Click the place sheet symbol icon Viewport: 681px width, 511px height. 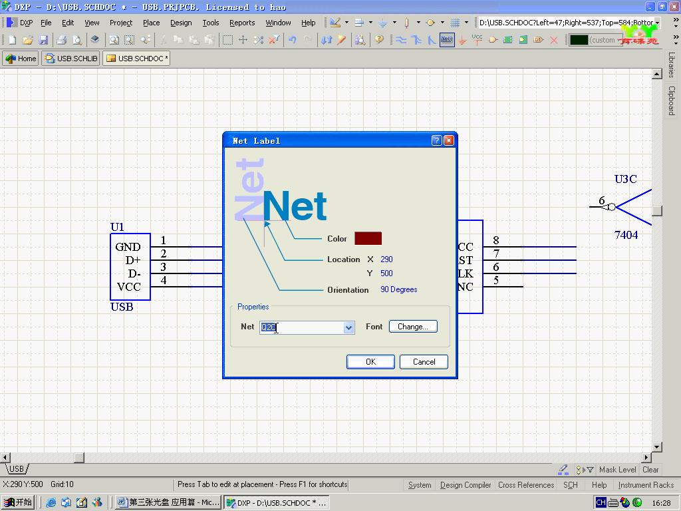(x=507, y=40)
